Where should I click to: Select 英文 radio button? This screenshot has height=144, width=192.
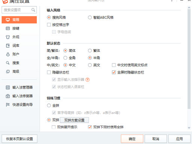coord(90,65)
